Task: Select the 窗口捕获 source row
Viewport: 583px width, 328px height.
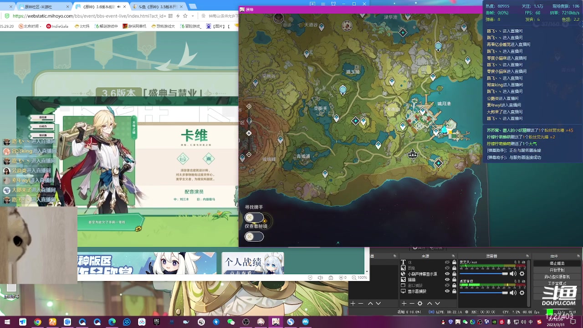Action: pyautogui.click(x=428, y=286)
